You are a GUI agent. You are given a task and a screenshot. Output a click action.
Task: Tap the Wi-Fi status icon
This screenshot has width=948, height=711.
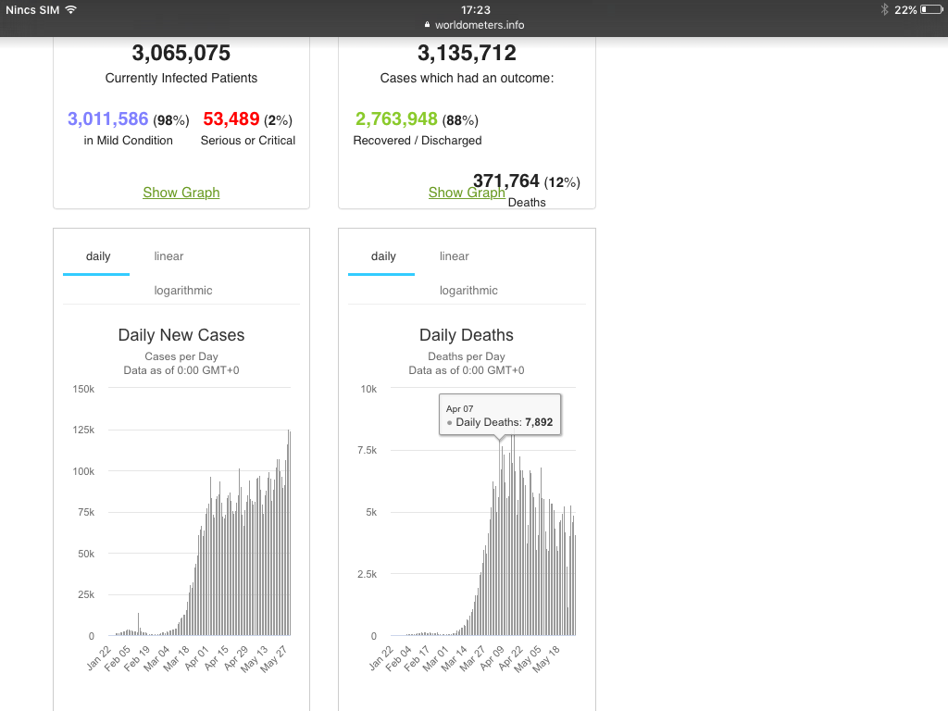point(70,9)
